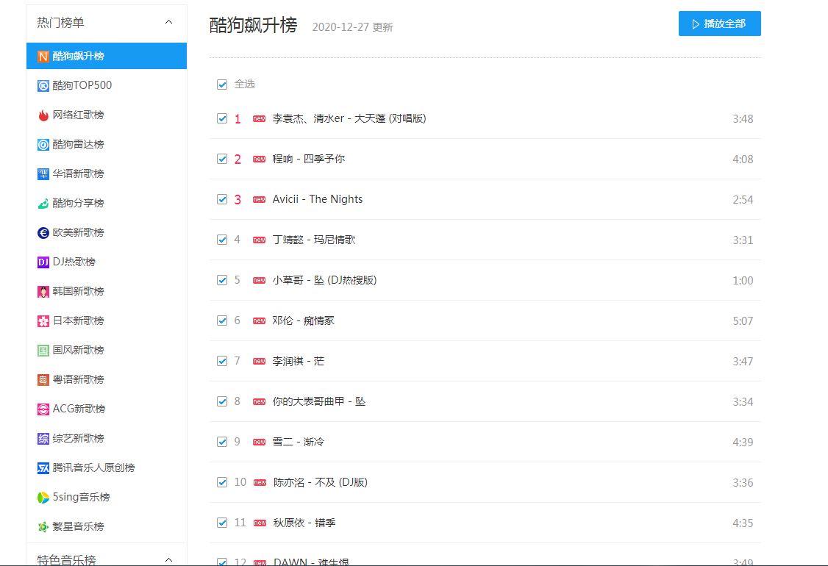Uncheck song 1 大天蓬 (对唱版)
The height and width of the screenshot is (566, 828).
pos(222,119)
